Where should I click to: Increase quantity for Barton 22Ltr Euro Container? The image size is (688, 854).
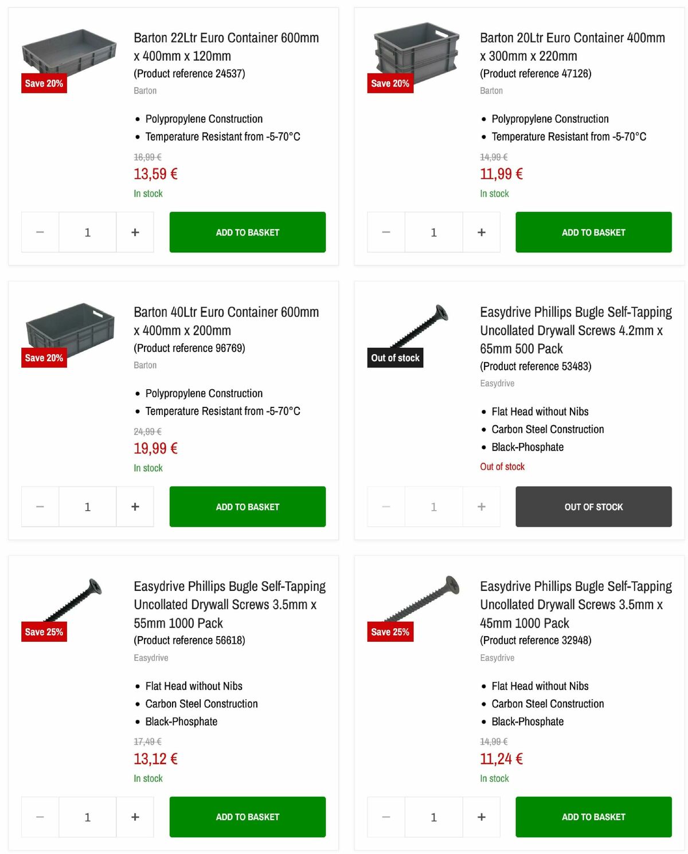click(135, 232)
